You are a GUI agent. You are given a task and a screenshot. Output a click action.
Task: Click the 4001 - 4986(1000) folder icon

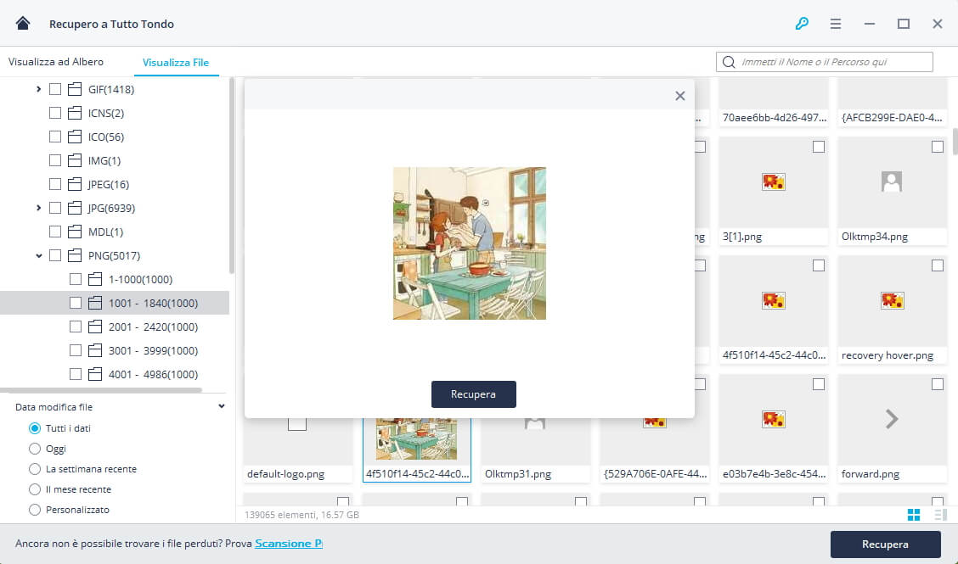click(95, 374)
